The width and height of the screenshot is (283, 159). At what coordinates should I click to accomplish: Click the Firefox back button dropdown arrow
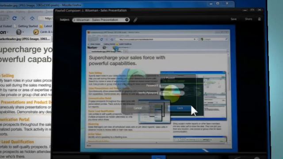click(x=8, y=18)
